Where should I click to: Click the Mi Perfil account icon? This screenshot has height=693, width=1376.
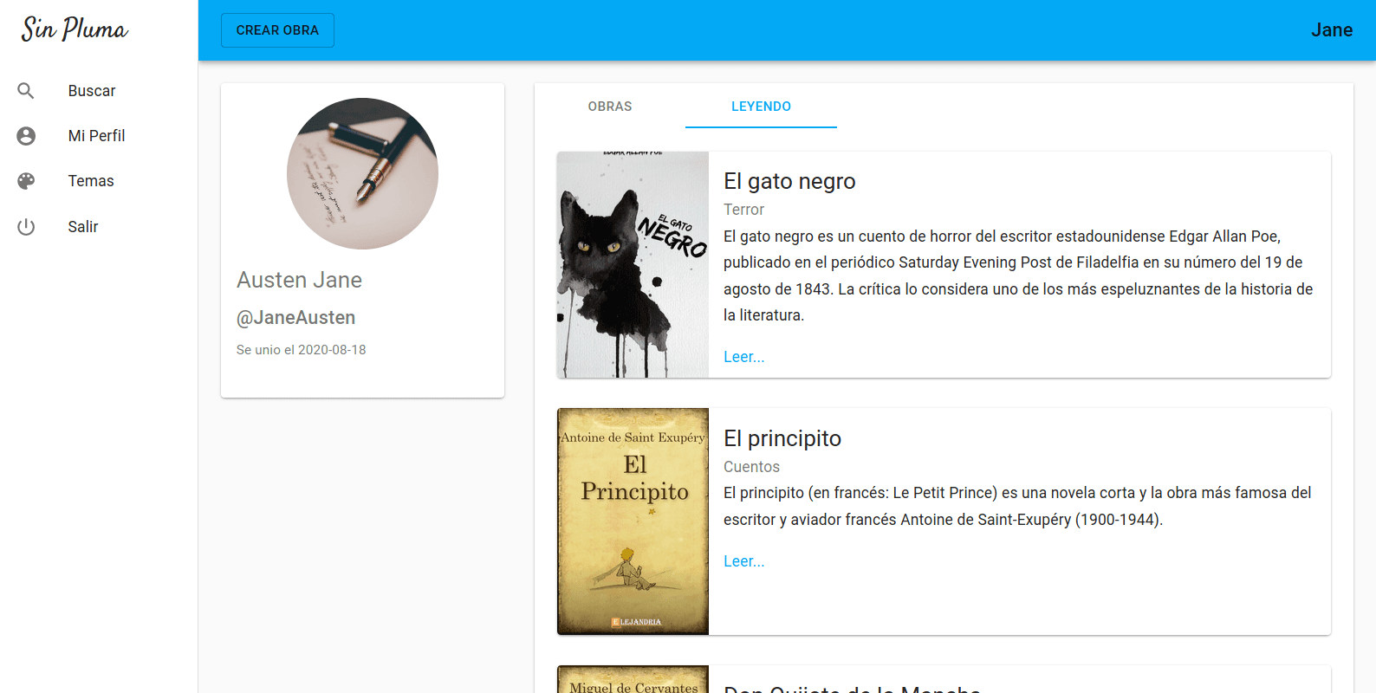[x=26, y=136]
